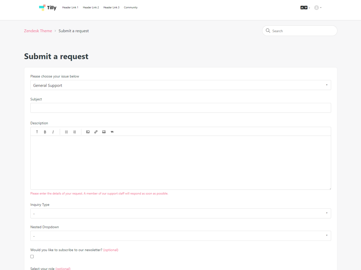
Task: Insert a code block
Action: click(x=88, y=132)
